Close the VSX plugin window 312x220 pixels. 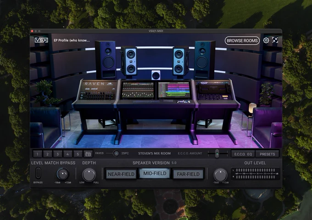[x=32, y=31]
